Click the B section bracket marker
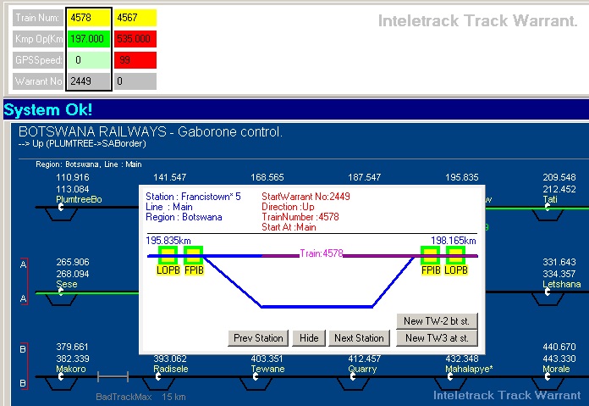The height and width of the screenshot is (406, 589). click(x=24, y=366)
